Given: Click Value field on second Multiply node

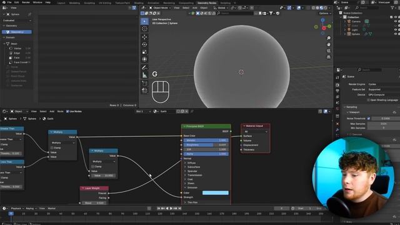Looking at the screenshot, I should point(104,176).
